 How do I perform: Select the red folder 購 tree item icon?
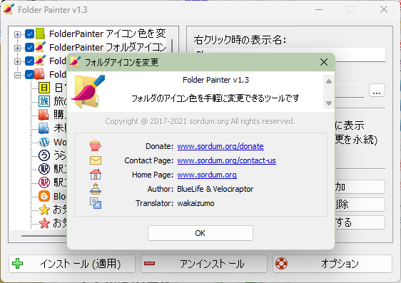tap(44, 115)
